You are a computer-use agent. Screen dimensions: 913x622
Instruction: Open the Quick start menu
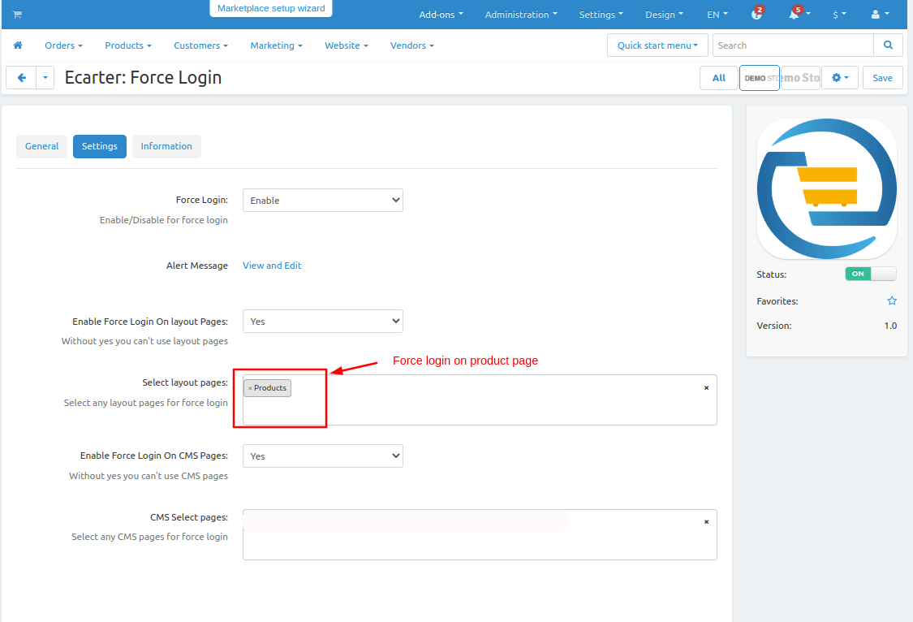657,45
